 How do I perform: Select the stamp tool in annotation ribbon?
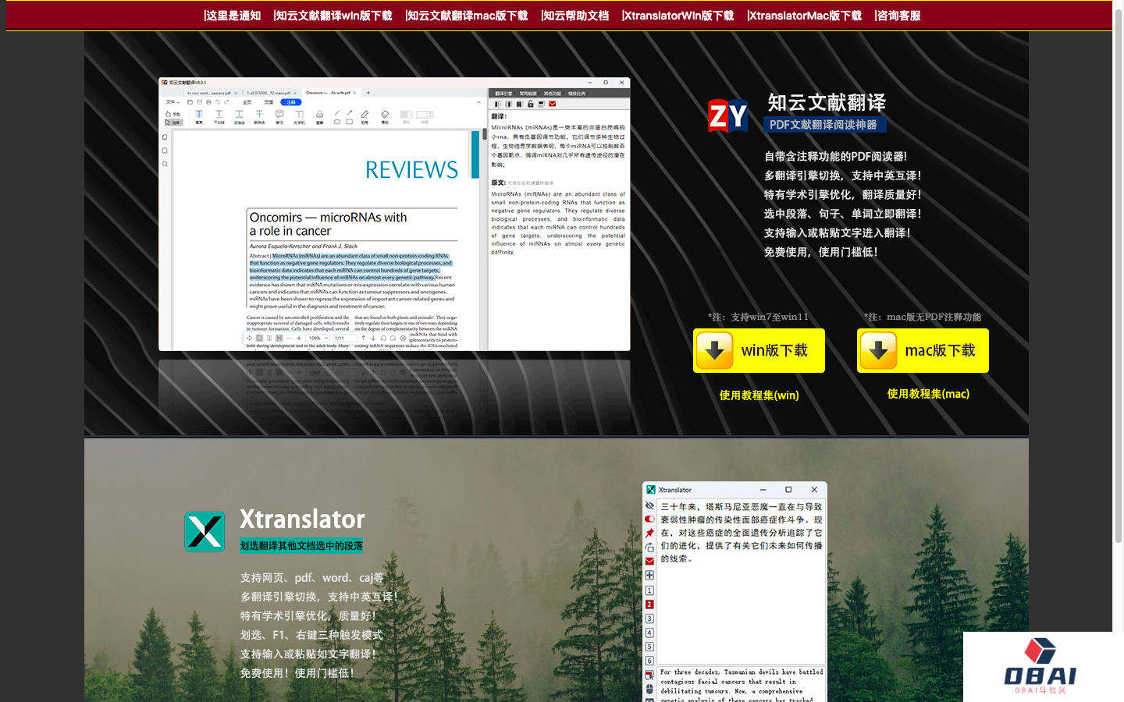(319, 117)
